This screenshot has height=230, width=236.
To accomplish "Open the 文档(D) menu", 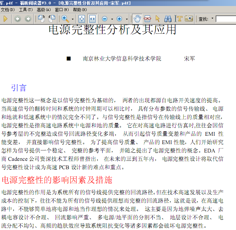I will (x=8, y=10).
